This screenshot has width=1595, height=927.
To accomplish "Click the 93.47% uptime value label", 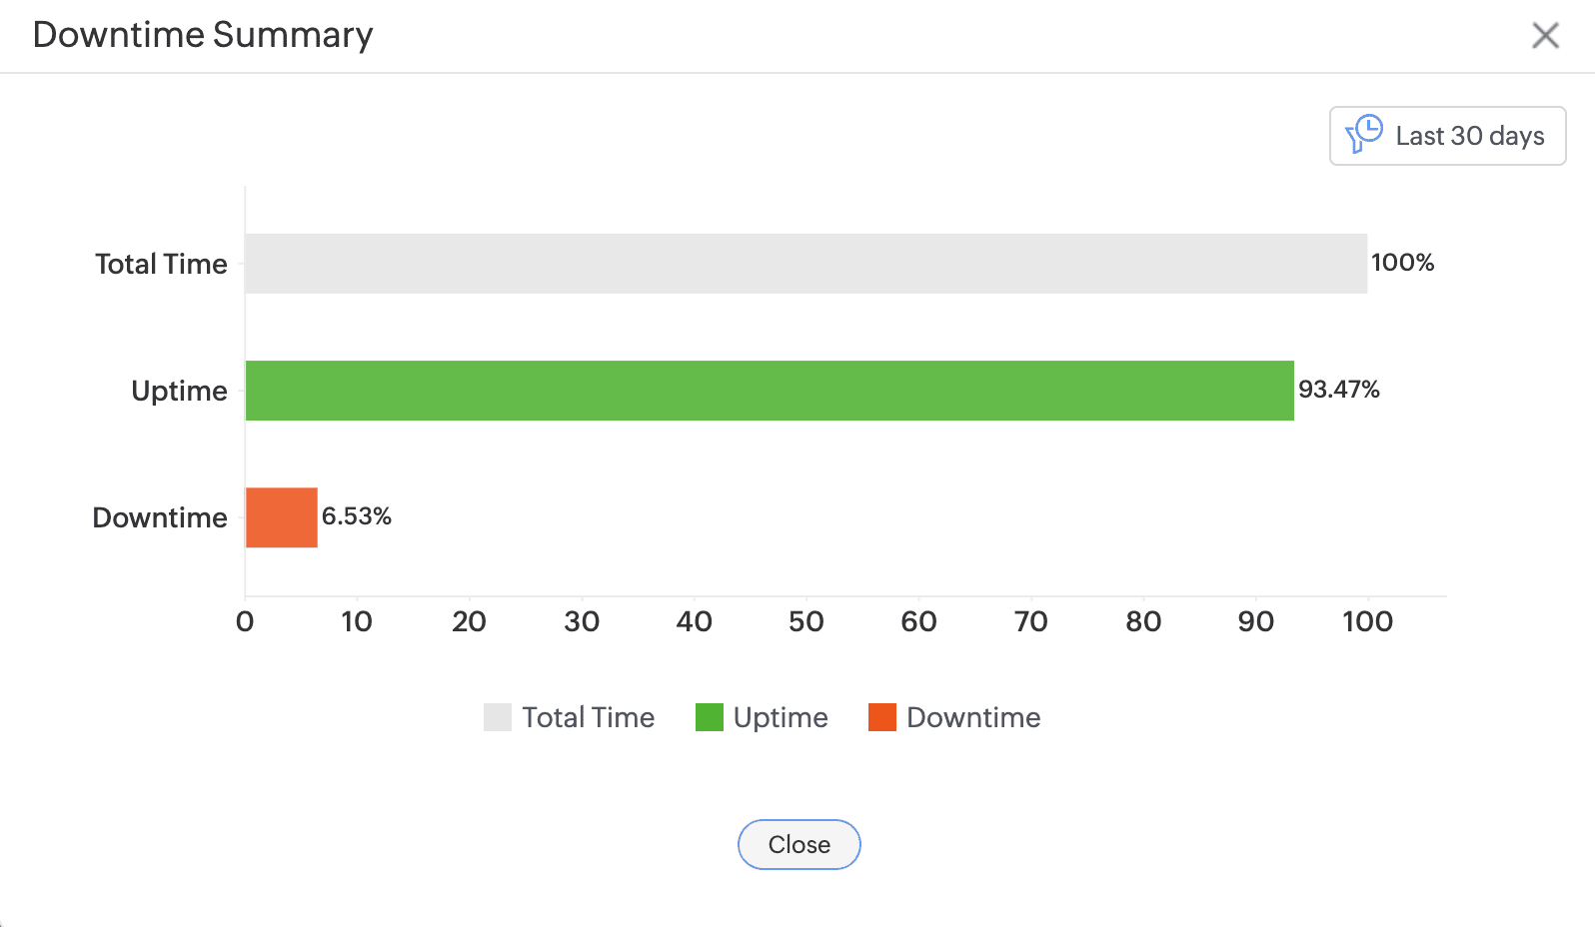I will (1338, 390).
